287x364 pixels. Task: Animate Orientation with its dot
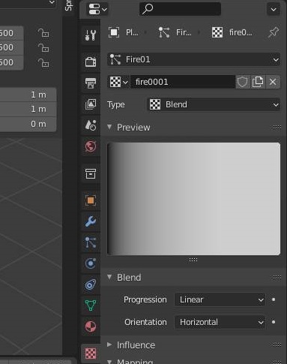[274, 322]
